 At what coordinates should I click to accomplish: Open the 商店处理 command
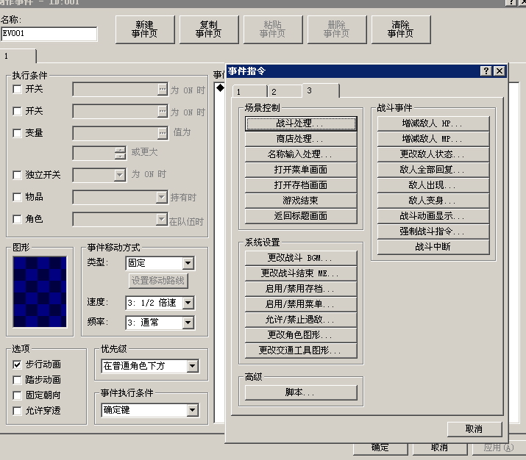[x=301, y=139]
